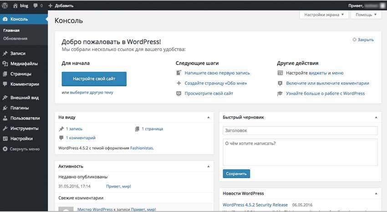Open Включите или выключите комментарии link
The image size is (387, 212).
327,83
